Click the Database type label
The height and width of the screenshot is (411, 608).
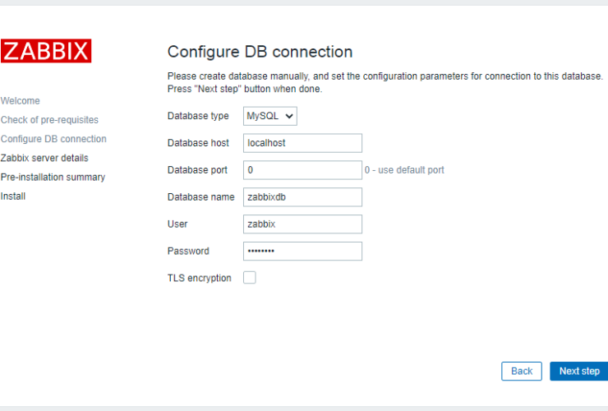coord(198,116)
